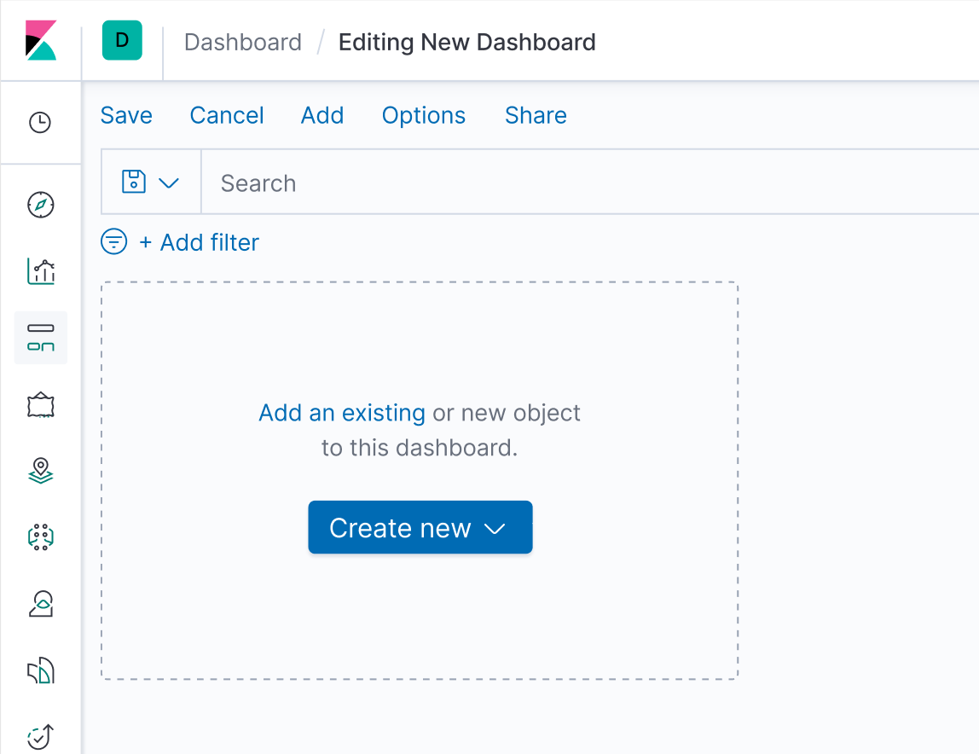The width and height of the screenshot is (979, 754).
Task: Open saved query menu disk icon
Action: [150, 183]
